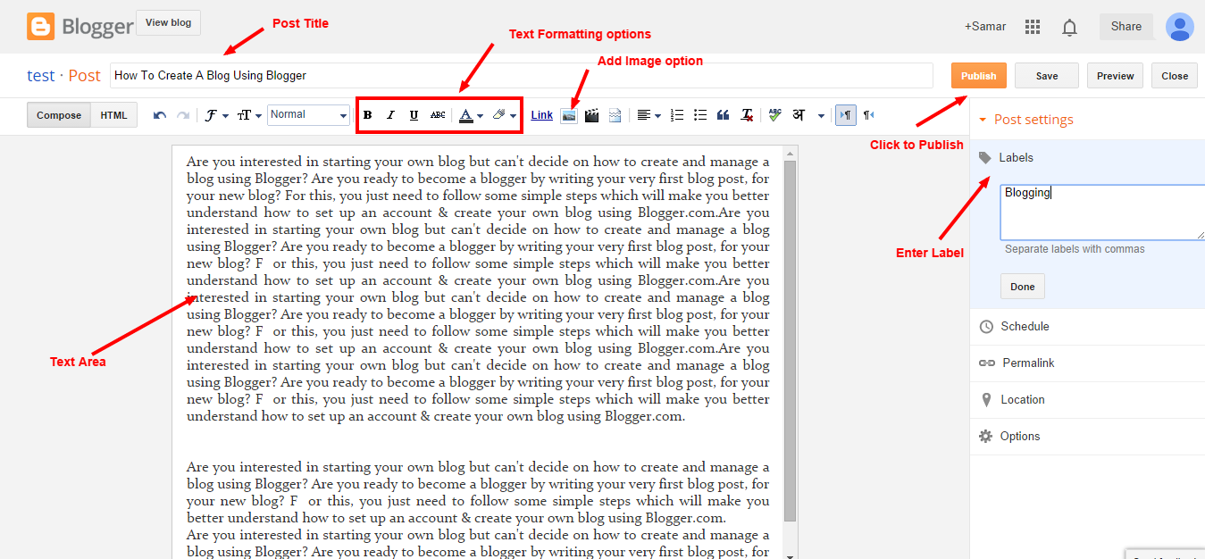The image size is (1205, 559).
Task: Click into the labels text box
Action: [1102, 213]
